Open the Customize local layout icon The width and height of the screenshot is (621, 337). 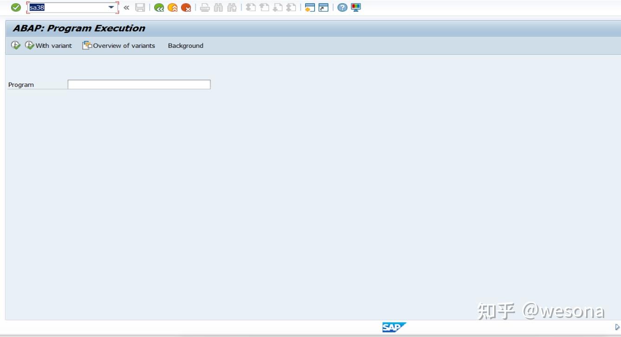click(355, 7)
